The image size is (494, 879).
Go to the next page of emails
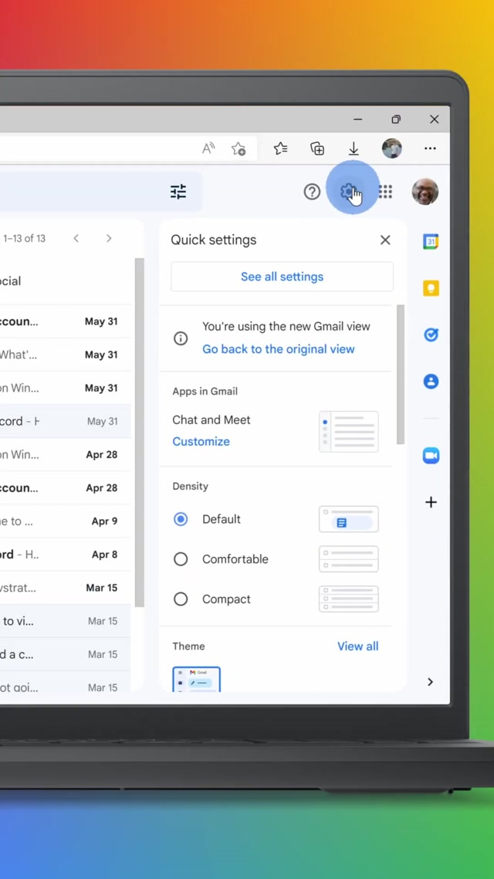coord(109,239)
